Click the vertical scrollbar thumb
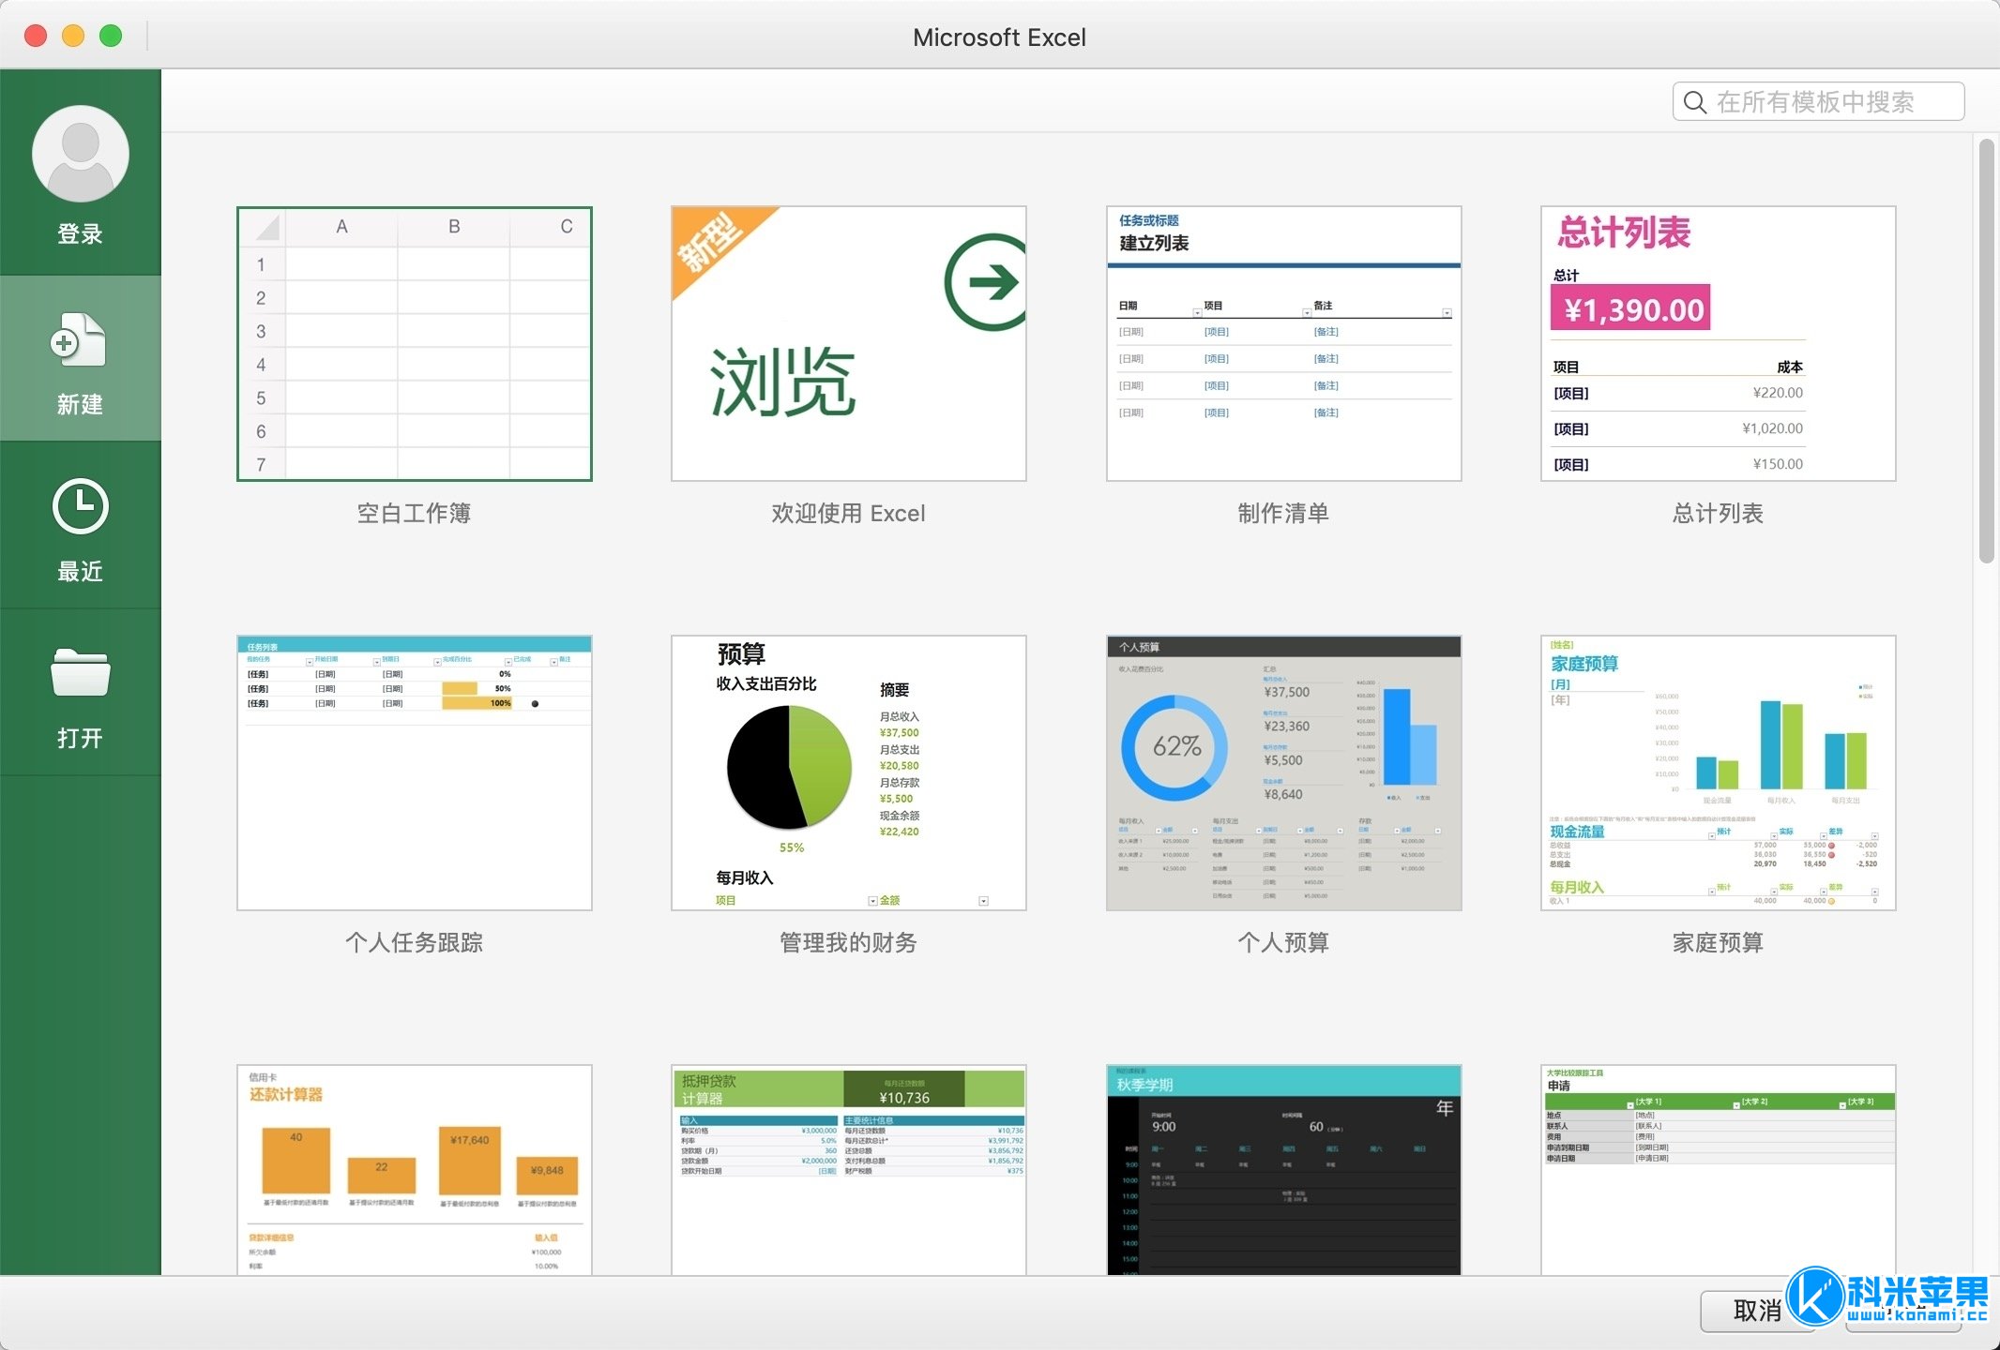The image size is (2000, 1350). [x=1986, y=351]
